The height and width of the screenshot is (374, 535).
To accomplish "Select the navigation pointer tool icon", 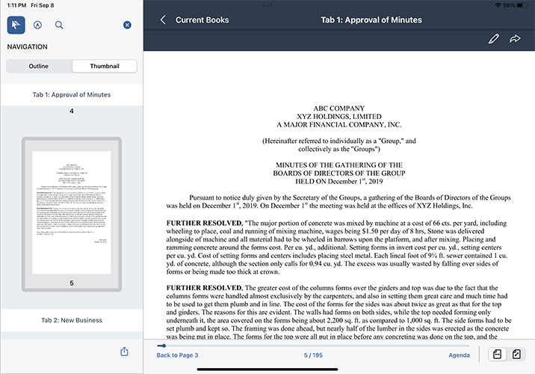I will point(16,25).
